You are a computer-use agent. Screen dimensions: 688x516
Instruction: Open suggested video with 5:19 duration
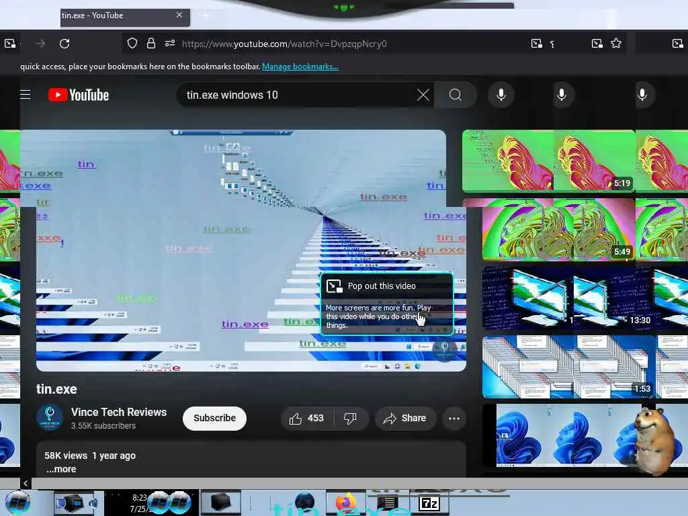click(x=548, y=161)
